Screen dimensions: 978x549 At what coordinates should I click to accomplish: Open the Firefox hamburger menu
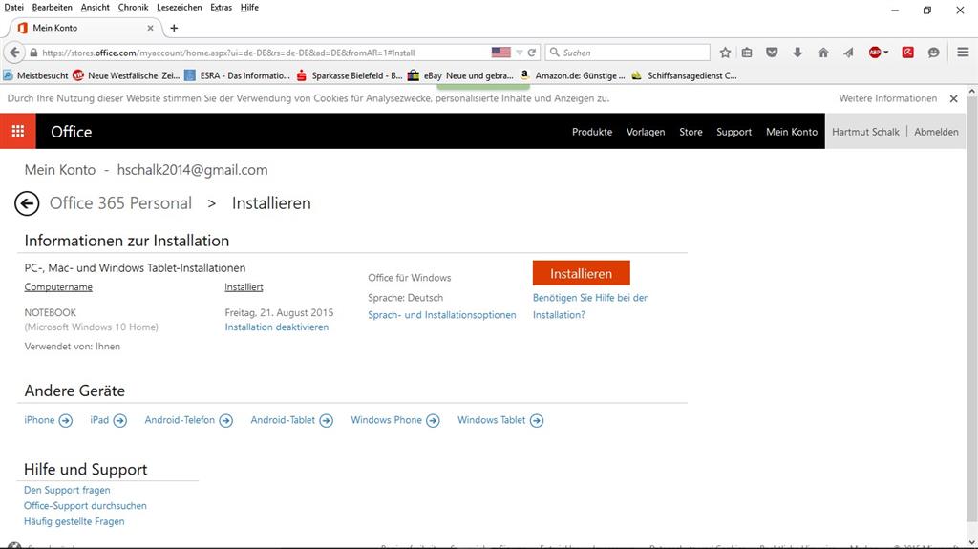click(963, 53)
